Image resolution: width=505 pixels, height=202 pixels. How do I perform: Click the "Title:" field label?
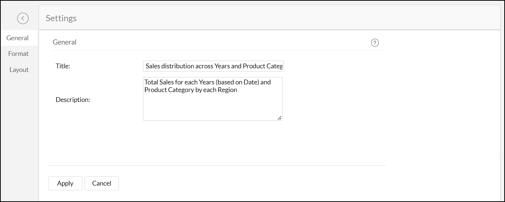tap(63, 66)
